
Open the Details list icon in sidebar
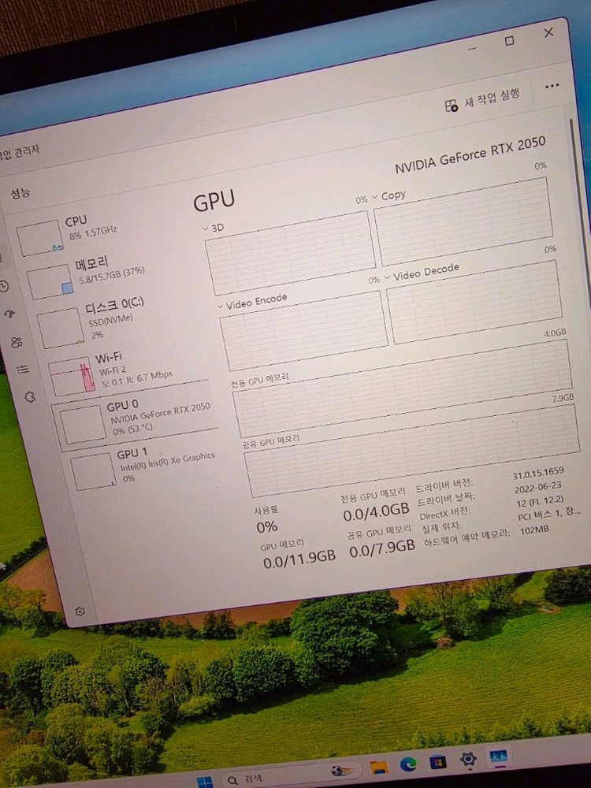[x=23, y=370]
